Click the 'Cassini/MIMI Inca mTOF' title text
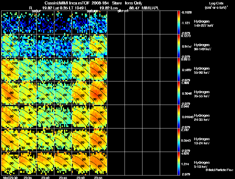This screenshot has width=235, height=179. click(67, 3)
